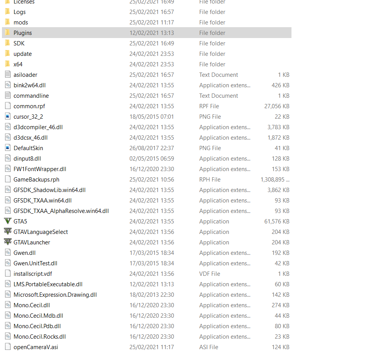Click the 1,308,895 size of GameBackups.rph
Screen dimensions: 388x353
(x=275, y=180)
